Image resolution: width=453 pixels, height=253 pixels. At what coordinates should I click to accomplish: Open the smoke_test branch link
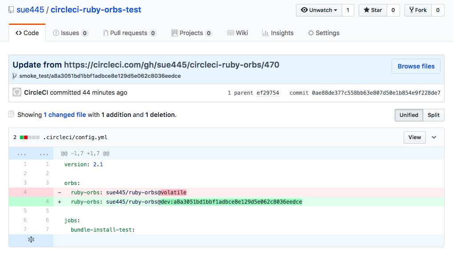tap(100, 76)
